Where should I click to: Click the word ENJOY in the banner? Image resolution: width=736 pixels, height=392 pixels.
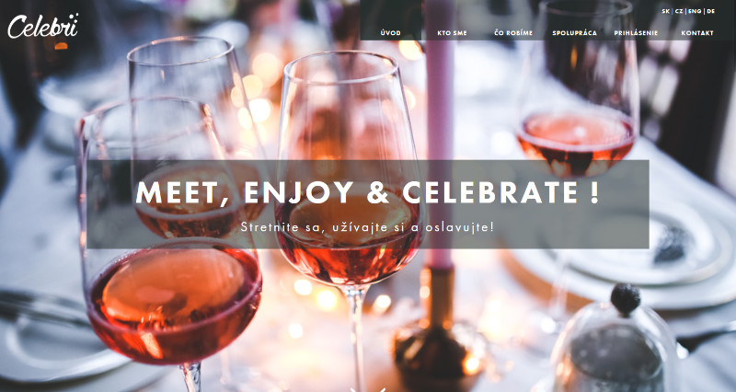click(x=298, y=191)
